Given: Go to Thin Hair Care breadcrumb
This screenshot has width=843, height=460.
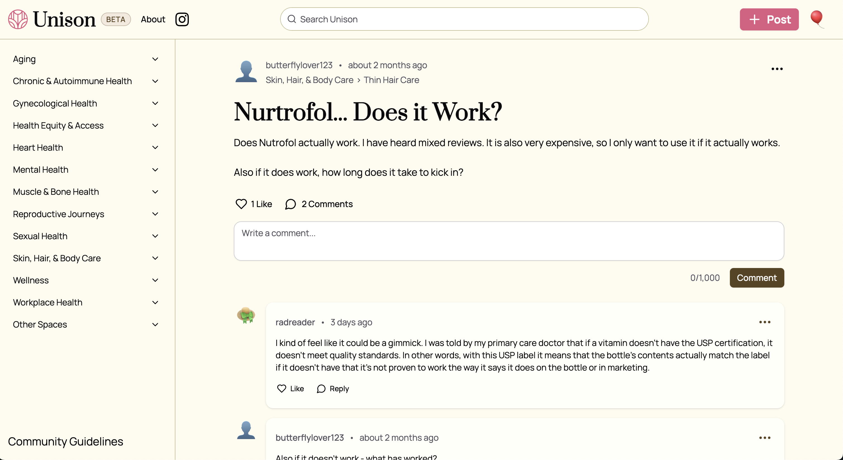Looking at the screenshot, I should coord(391,80).
